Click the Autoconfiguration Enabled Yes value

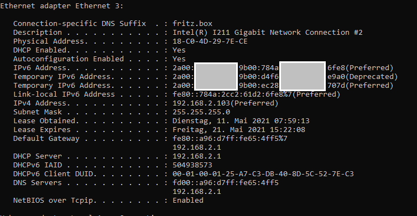179,59
